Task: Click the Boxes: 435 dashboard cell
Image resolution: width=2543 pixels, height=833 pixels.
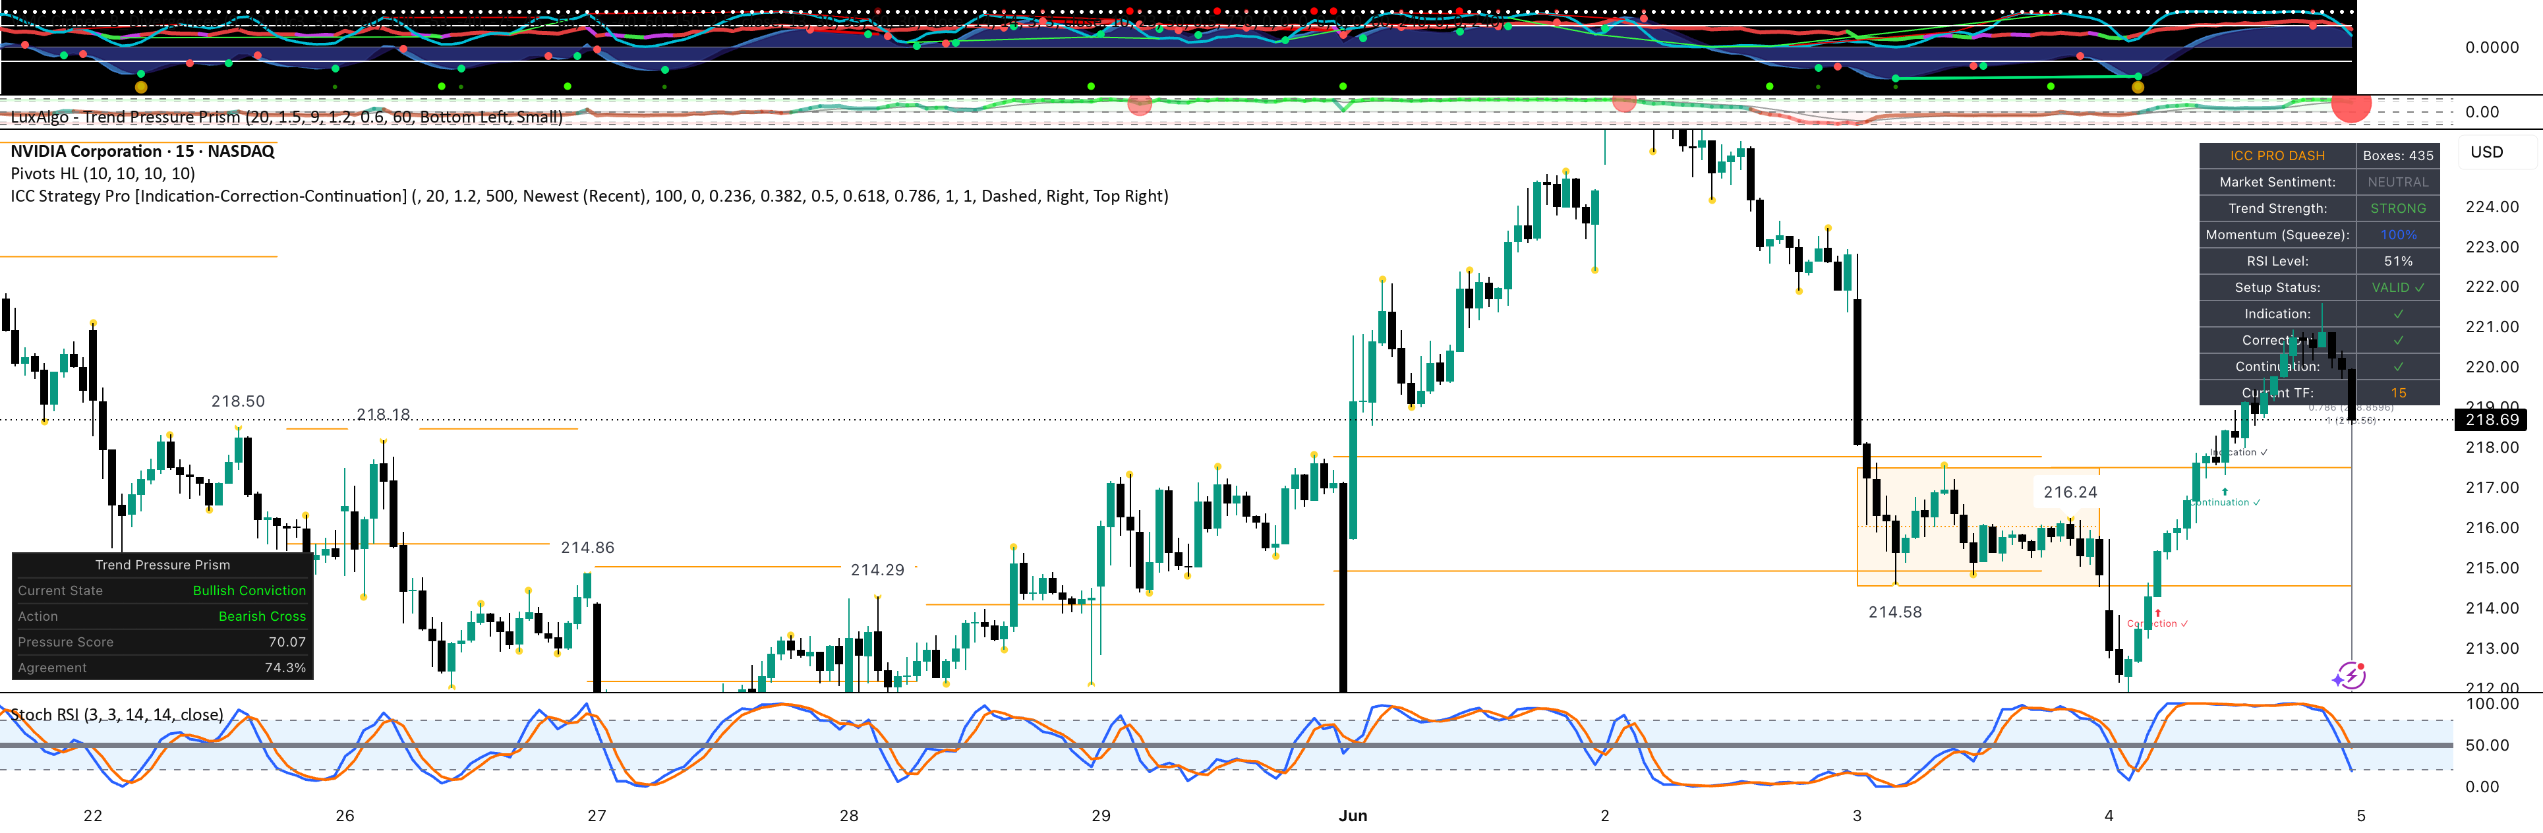Action: point(2398,156)
